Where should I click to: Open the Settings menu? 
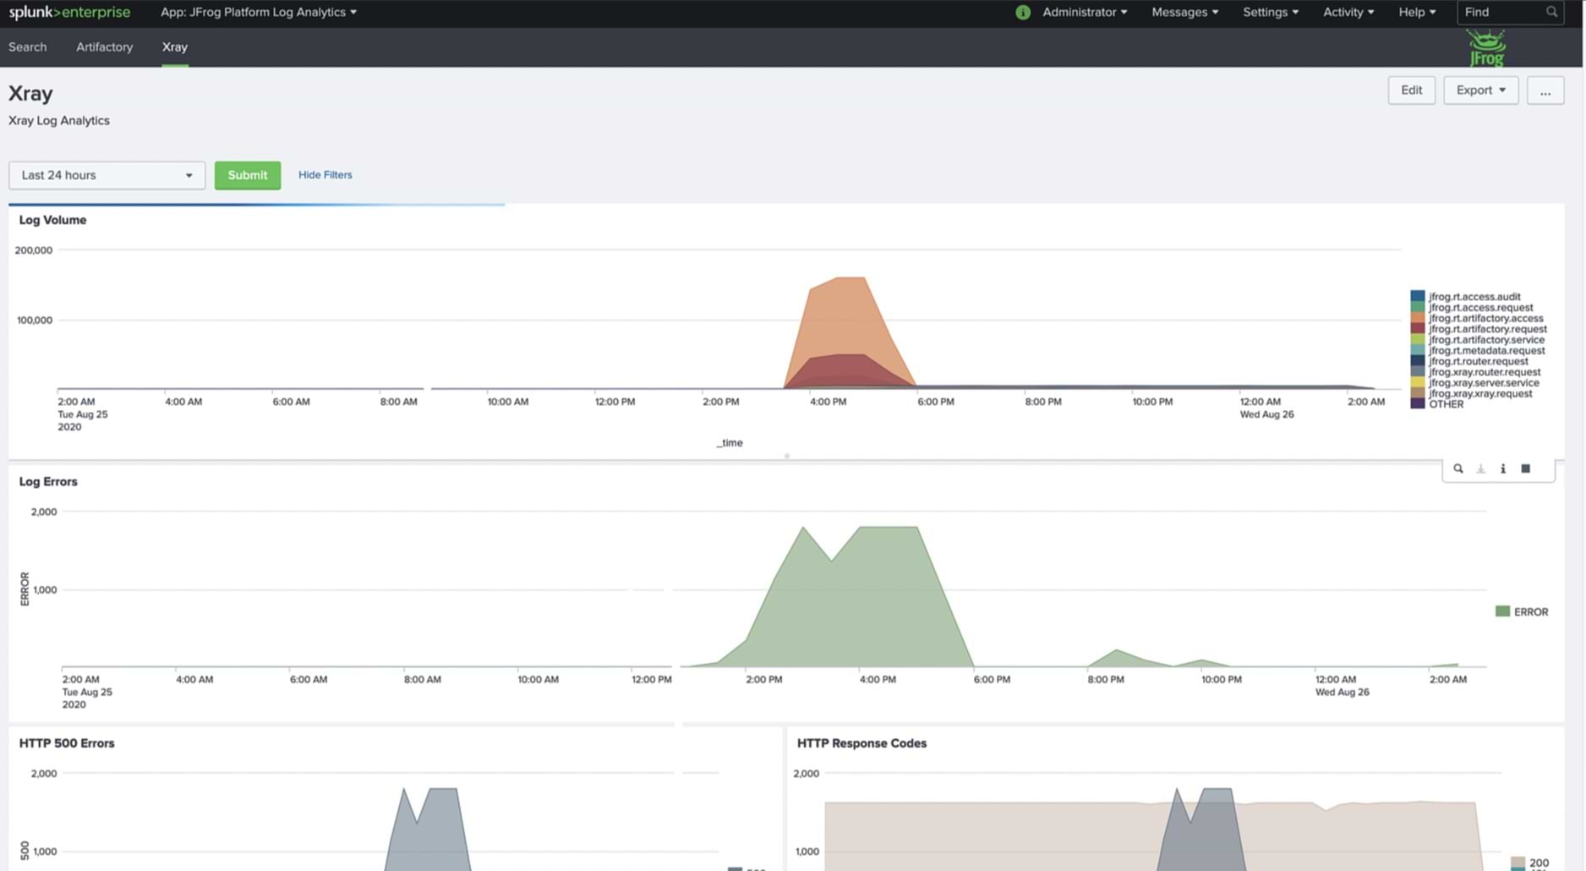tap(1268, 12)
